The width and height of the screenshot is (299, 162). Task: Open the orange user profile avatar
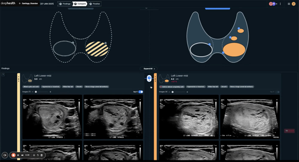pyautogui.click(x=294, y=4)
